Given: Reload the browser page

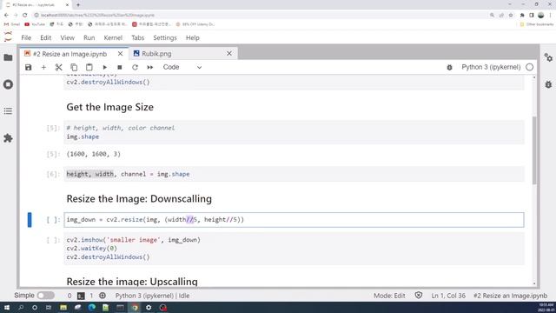Looking at the screenshot, I should 25,16.
